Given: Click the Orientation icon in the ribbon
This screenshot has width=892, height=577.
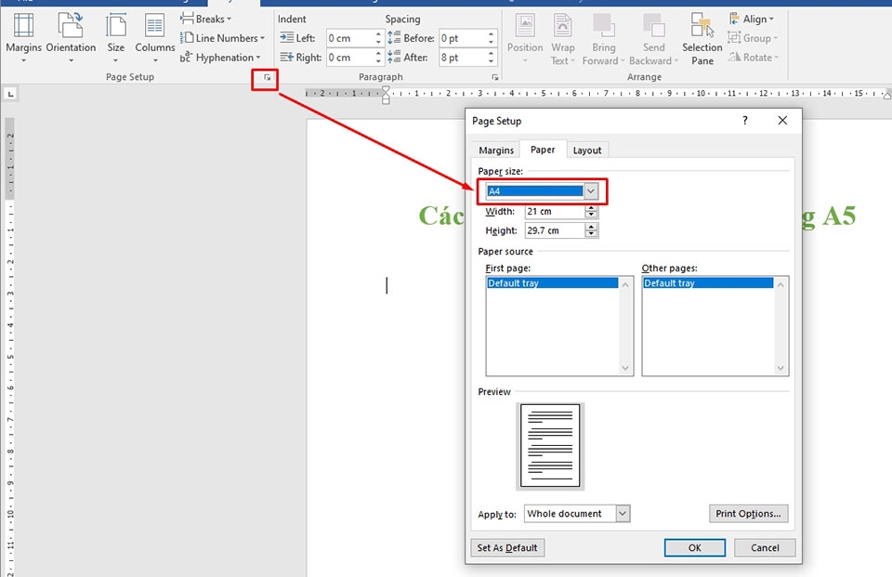Looking at the screenshot, I should click(x=71, y=37).
